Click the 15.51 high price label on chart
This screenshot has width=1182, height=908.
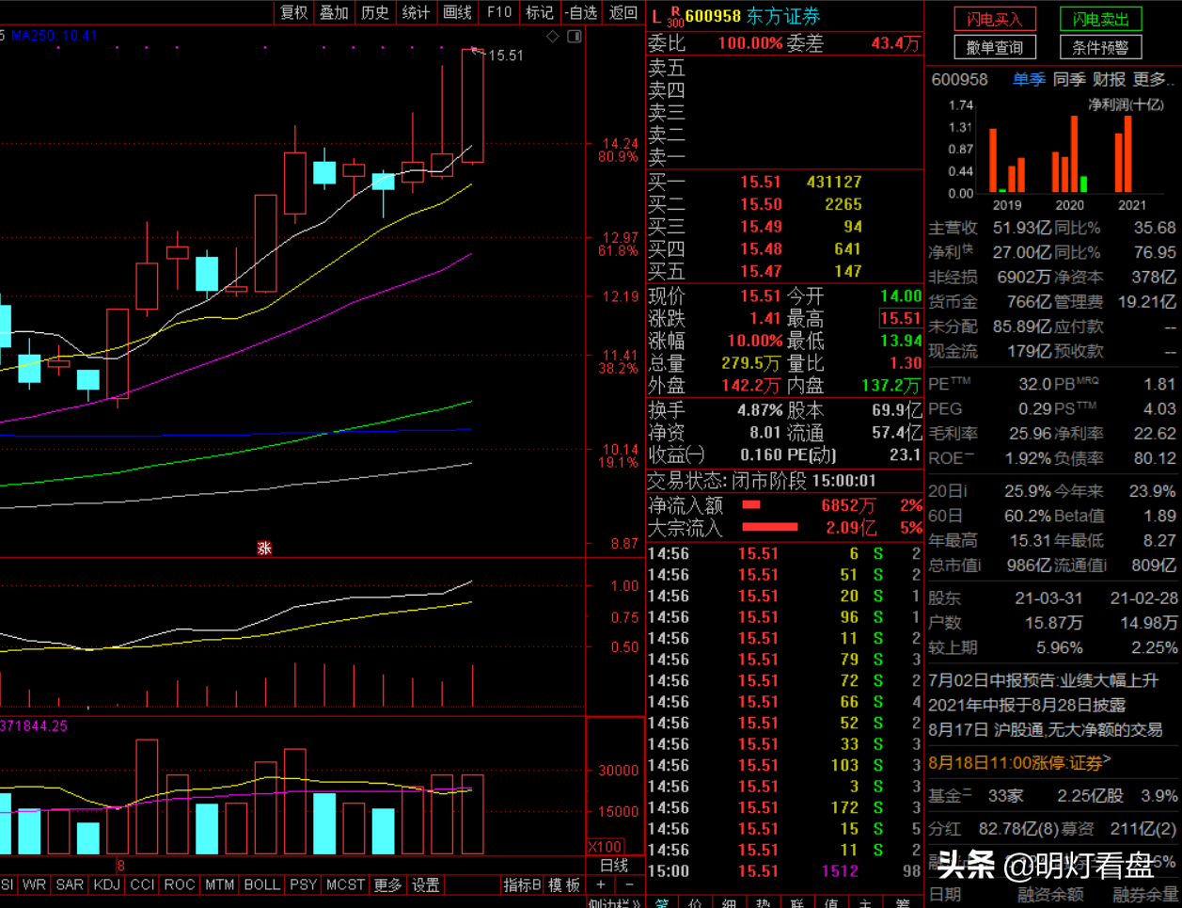pyautogui.click(x=506, y=56)
